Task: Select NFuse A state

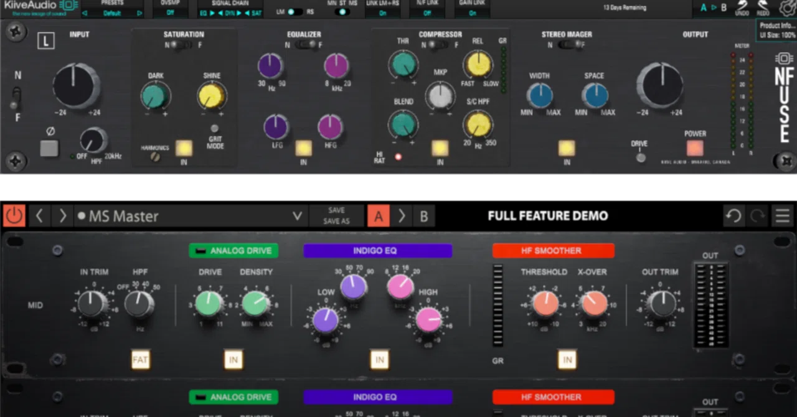Action: [x=703, y=7]
